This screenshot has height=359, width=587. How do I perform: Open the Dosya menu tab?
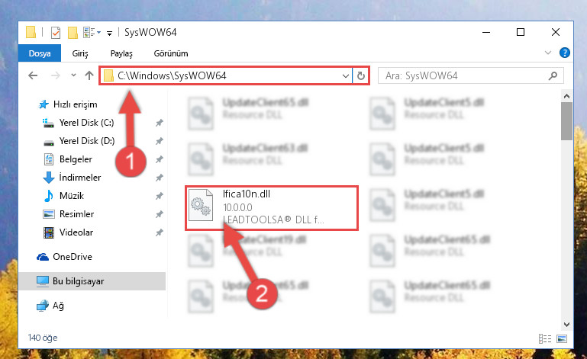[x=40, y=53]
